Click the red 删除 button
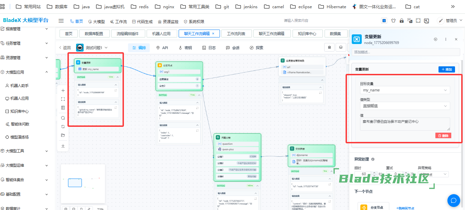Image resolution: width=465 pixels, height=210 pixels. pyautogui.click(x=443, y=135)
